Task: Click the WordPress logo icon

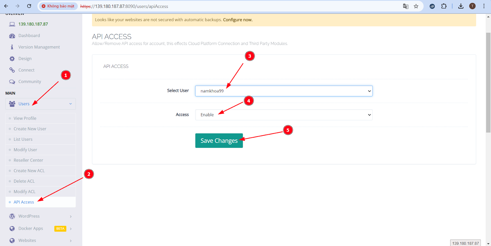Action: (x=12, y=216)
